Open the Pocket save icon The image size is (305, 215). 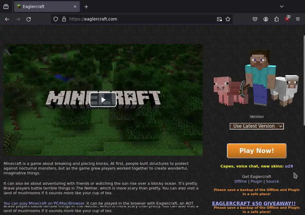tap(255, 19)
